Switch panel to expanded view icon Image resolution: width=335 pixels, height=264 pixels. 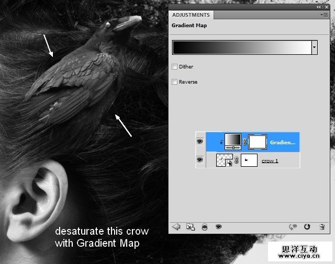[191, 227]
